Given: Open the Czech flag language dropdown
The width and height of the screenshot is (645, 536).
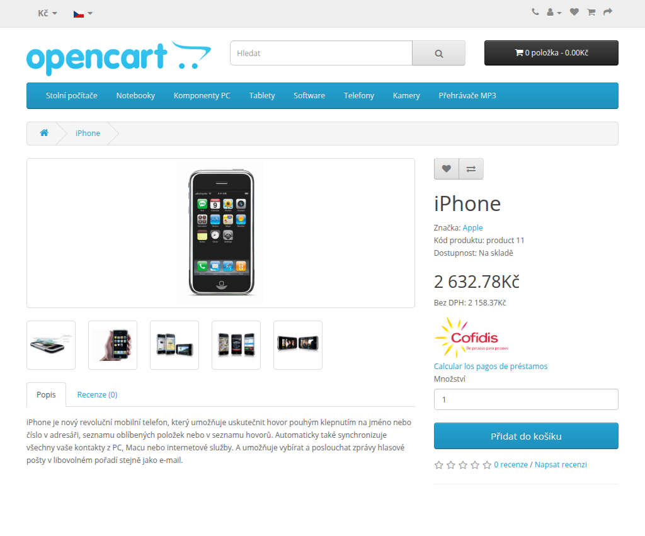Looking at the screenshot, I should [x=83, y=14].
